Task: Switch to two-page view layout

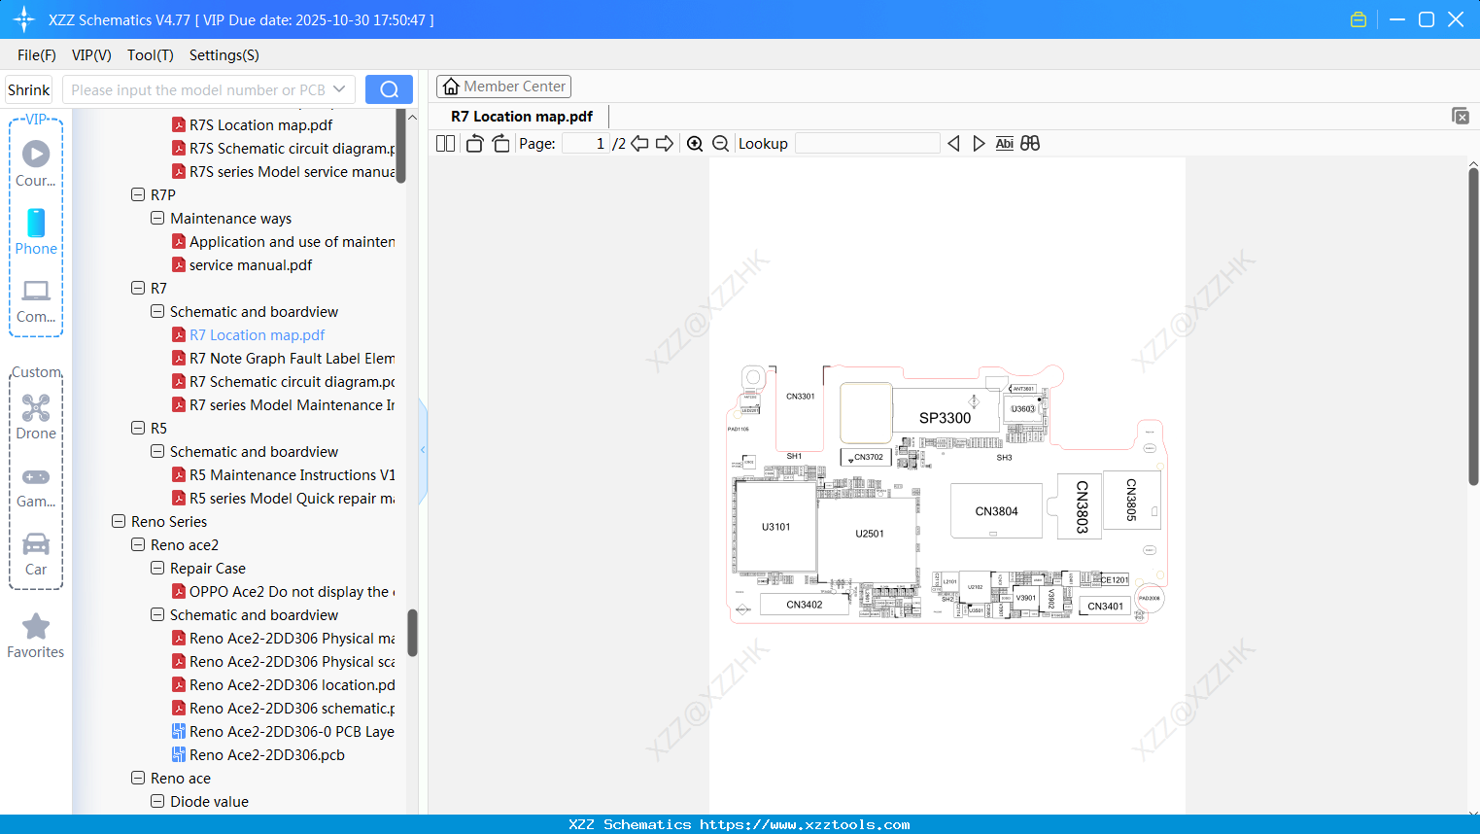Action: click(x=444, y=143)
